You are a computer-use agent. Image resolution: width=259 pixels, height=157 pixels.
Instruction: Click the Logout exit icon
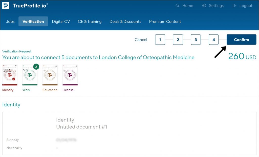[234, 6]
